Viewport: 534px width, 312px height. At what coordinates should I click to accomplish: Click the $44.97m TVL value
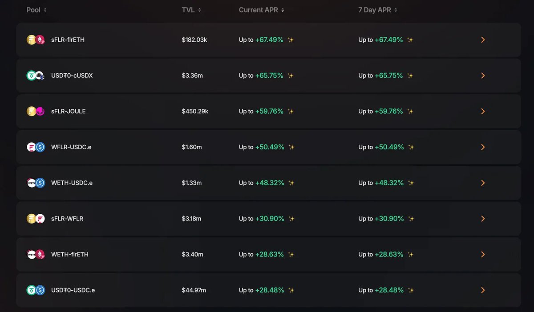[x=194, y=290]
